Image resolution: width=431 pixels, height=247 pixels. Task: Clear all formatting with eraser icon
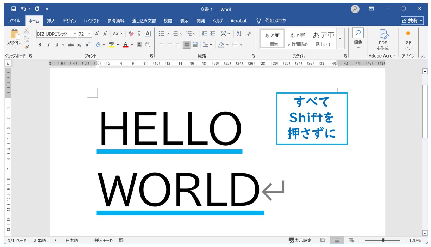coord(131,34)
